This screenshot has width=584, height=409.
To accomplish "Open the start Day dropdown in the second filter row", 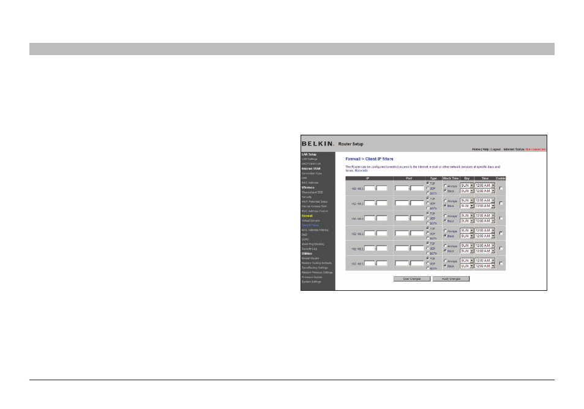I will click(466, 200).
